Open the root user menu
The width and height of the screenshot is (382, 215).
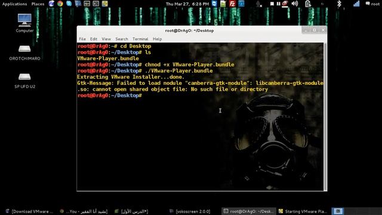(372, 4)
